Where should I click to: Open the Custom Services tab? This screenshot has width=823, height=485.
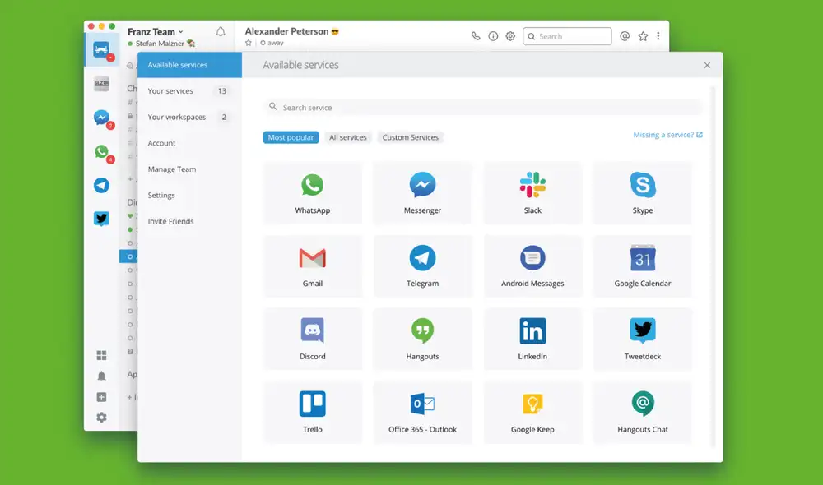(410, 137)
